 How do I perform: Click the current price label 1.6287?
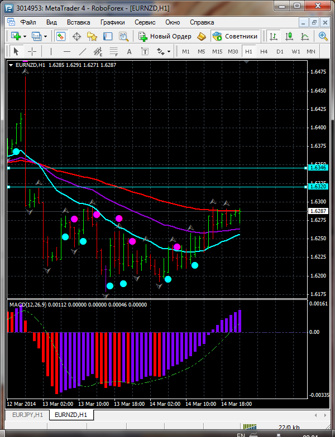(318, 211)
